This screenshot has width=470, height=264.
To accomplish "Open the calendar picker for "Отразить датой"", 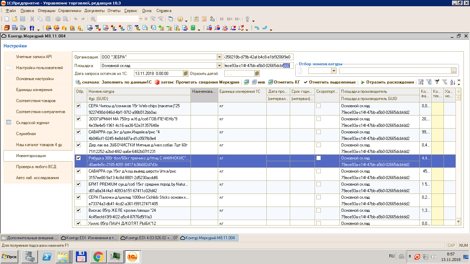I will (257, 73).
